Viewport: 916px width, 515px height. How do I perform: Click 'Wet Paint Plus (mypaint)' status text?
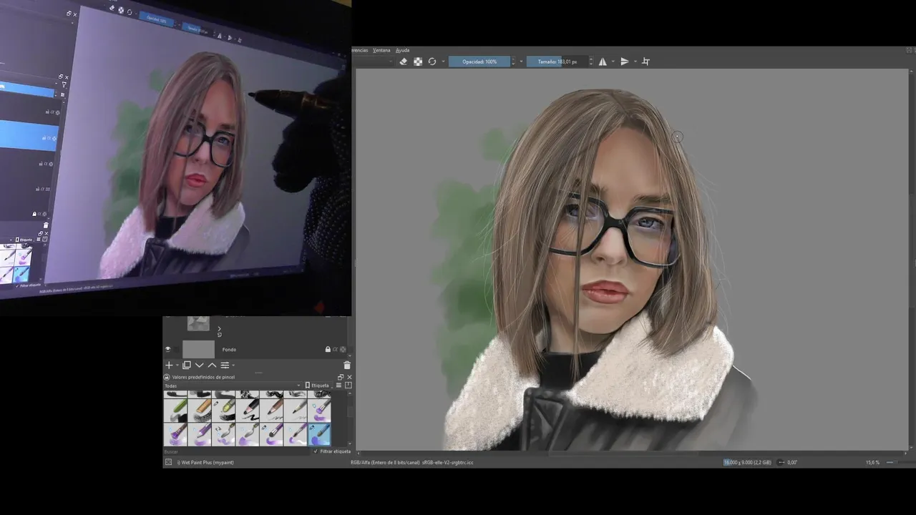click(x=205, y=462)
